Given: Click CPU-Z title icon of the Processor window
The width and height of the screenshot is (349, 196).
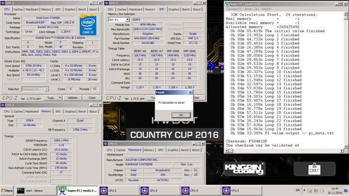Looking at the screenshot, I should point(3,3).
